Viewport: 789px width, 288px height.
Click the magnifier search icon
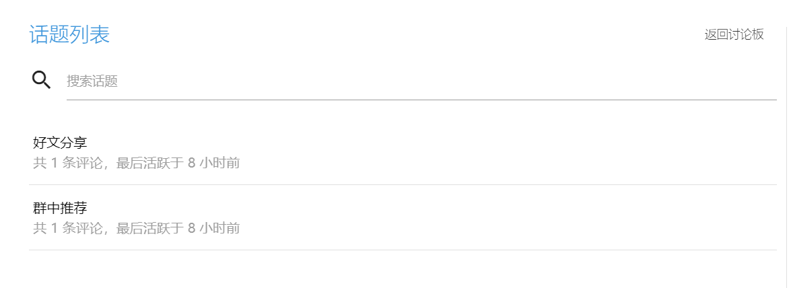(42, 80)
